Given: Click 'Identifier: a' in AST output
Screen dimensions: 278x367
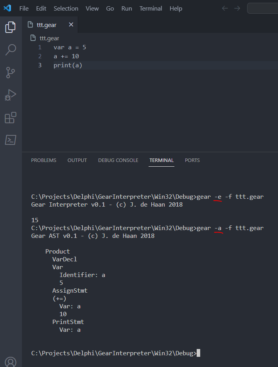Looking at the screenshot, I should coord(82,275).
